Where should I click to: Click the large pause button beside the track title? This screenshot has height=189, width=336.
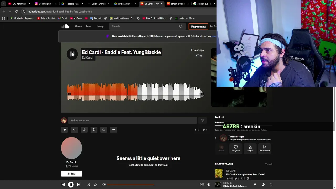pos(72,54)
